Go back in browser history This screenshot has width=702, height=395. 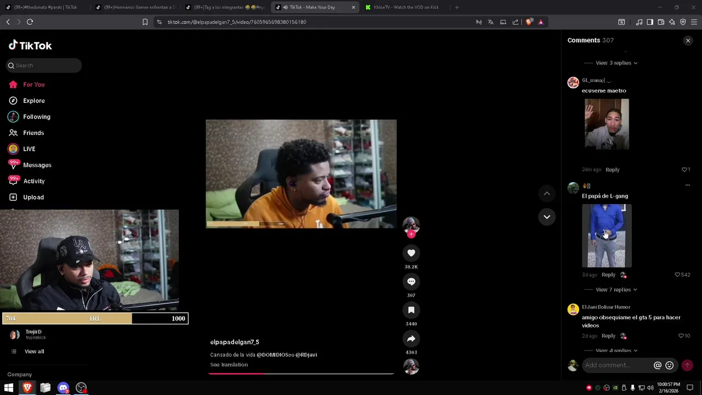[8, 22]
